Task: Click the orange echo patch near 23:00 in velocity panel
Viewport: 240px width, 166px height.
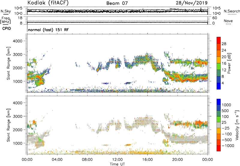Action: [x=200, y=123]
